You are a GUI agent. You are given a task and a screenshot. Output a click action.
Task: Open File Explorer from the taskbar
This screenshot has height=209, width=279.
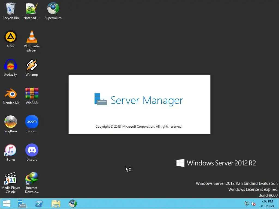(x=56, y=204)
